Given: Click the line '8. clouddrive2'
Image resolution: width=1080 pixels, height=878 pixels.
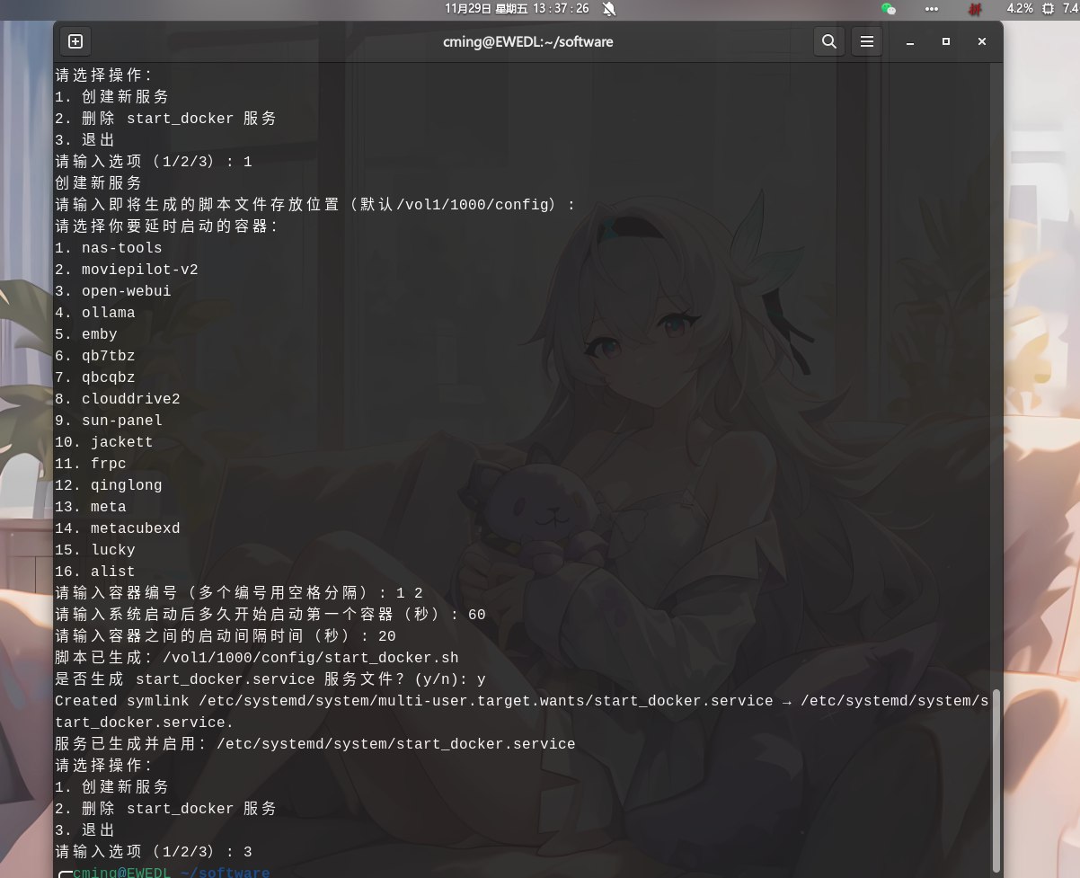Looking at the screenshot, I should pyautogui.click(x=118, y=399).
